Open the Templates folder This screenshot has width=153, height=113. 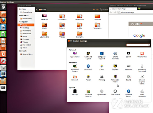pyautogui.click(x=97, y=26)
